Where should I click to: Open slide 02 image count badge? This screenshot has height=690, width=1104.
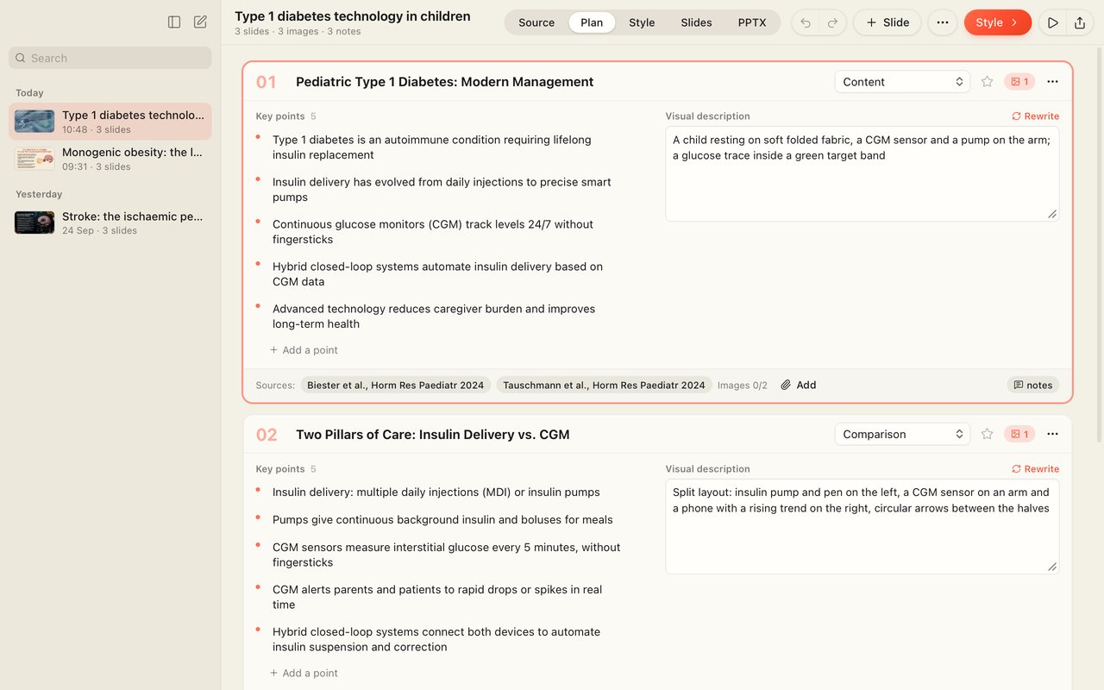tap(1019, 435)
